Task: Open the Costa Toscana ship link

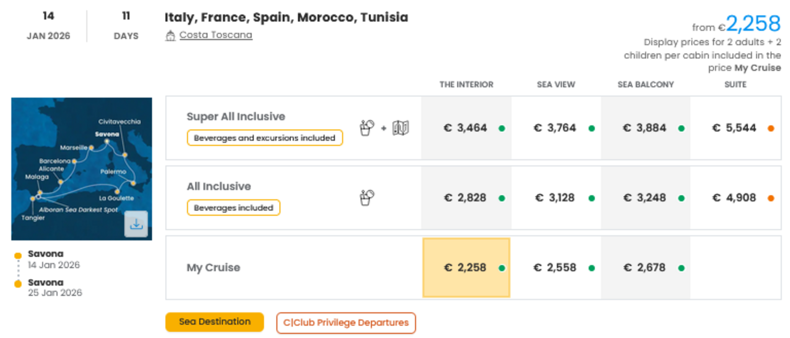Action: (x=215, y=35)
